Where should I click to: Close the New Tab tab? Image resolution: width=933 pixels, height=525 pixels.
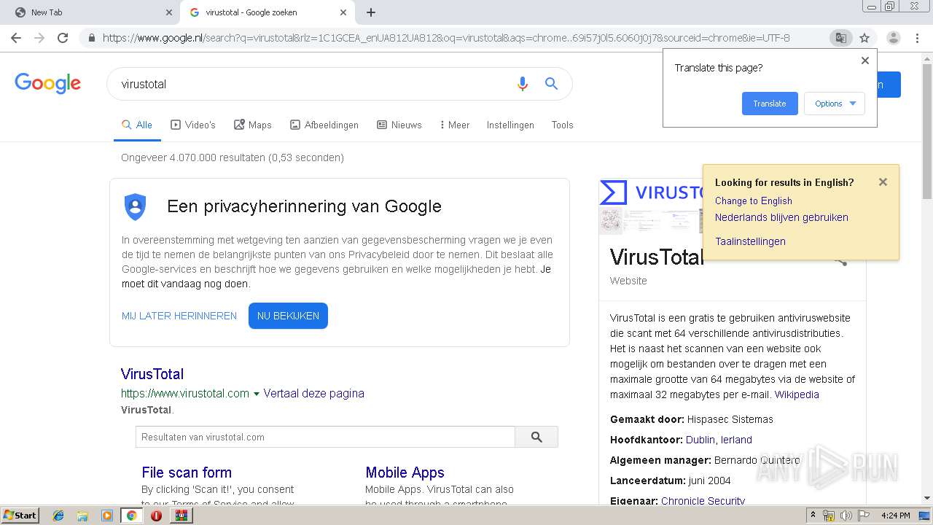point(169,12)
